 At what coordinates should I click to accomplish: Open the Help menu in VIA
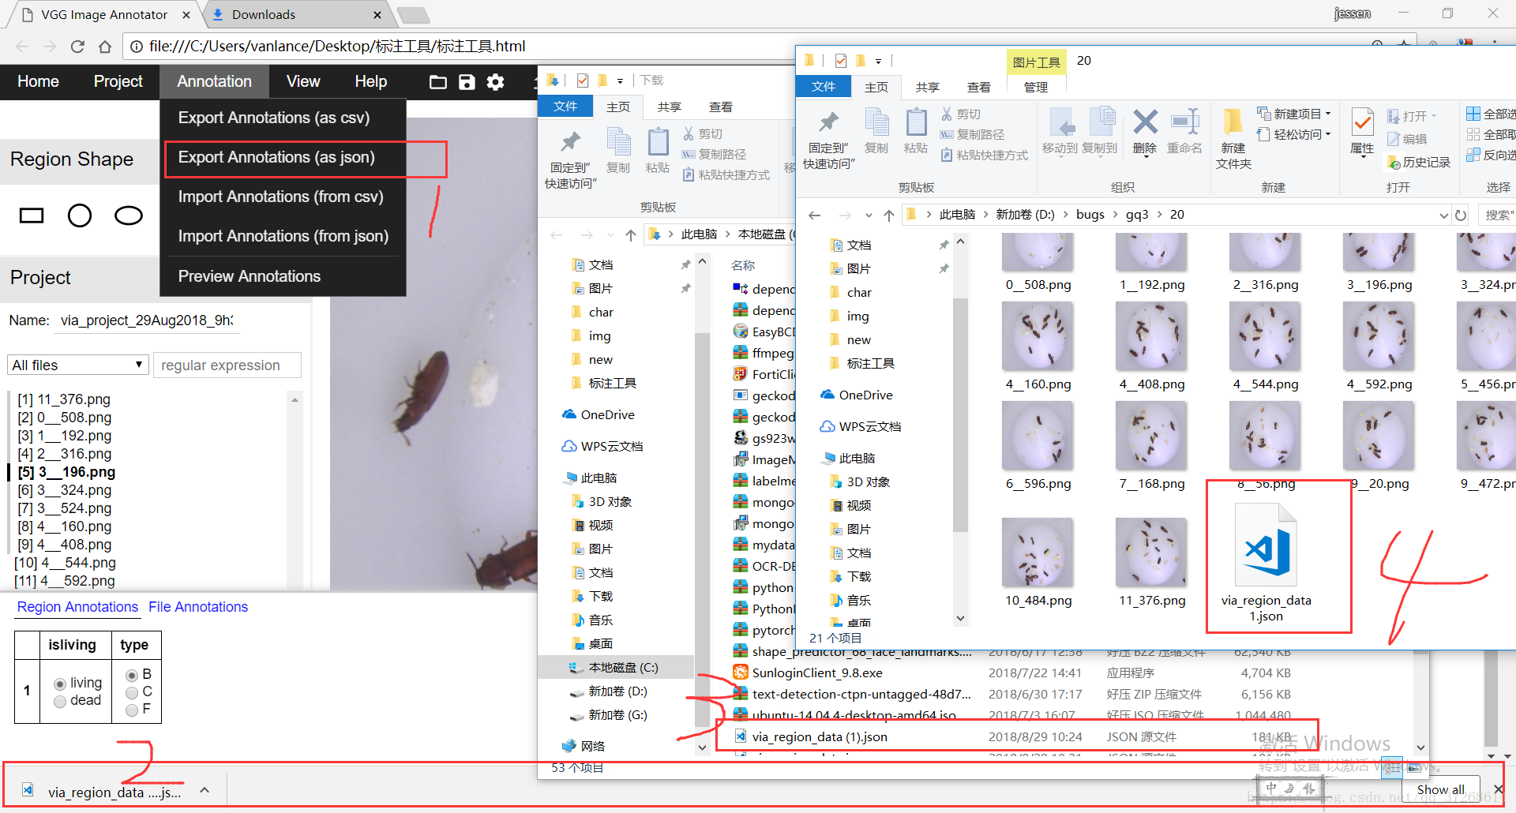click(x=370, y=81)
